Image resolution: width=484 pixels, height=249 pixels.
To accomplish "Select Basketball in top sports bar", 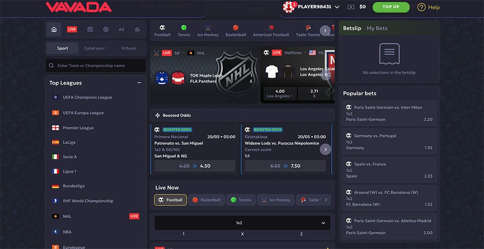I will pos(236,31).
